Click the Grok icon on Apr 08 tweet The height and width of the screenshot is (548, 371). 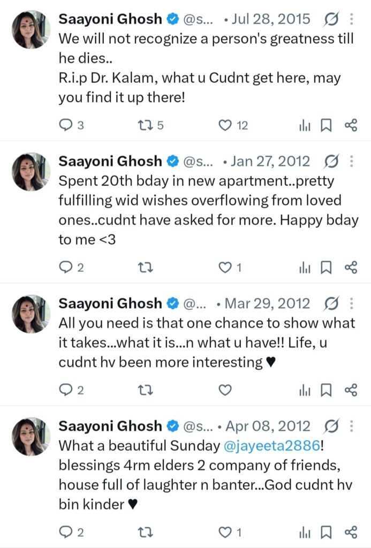tap(331, 427)
